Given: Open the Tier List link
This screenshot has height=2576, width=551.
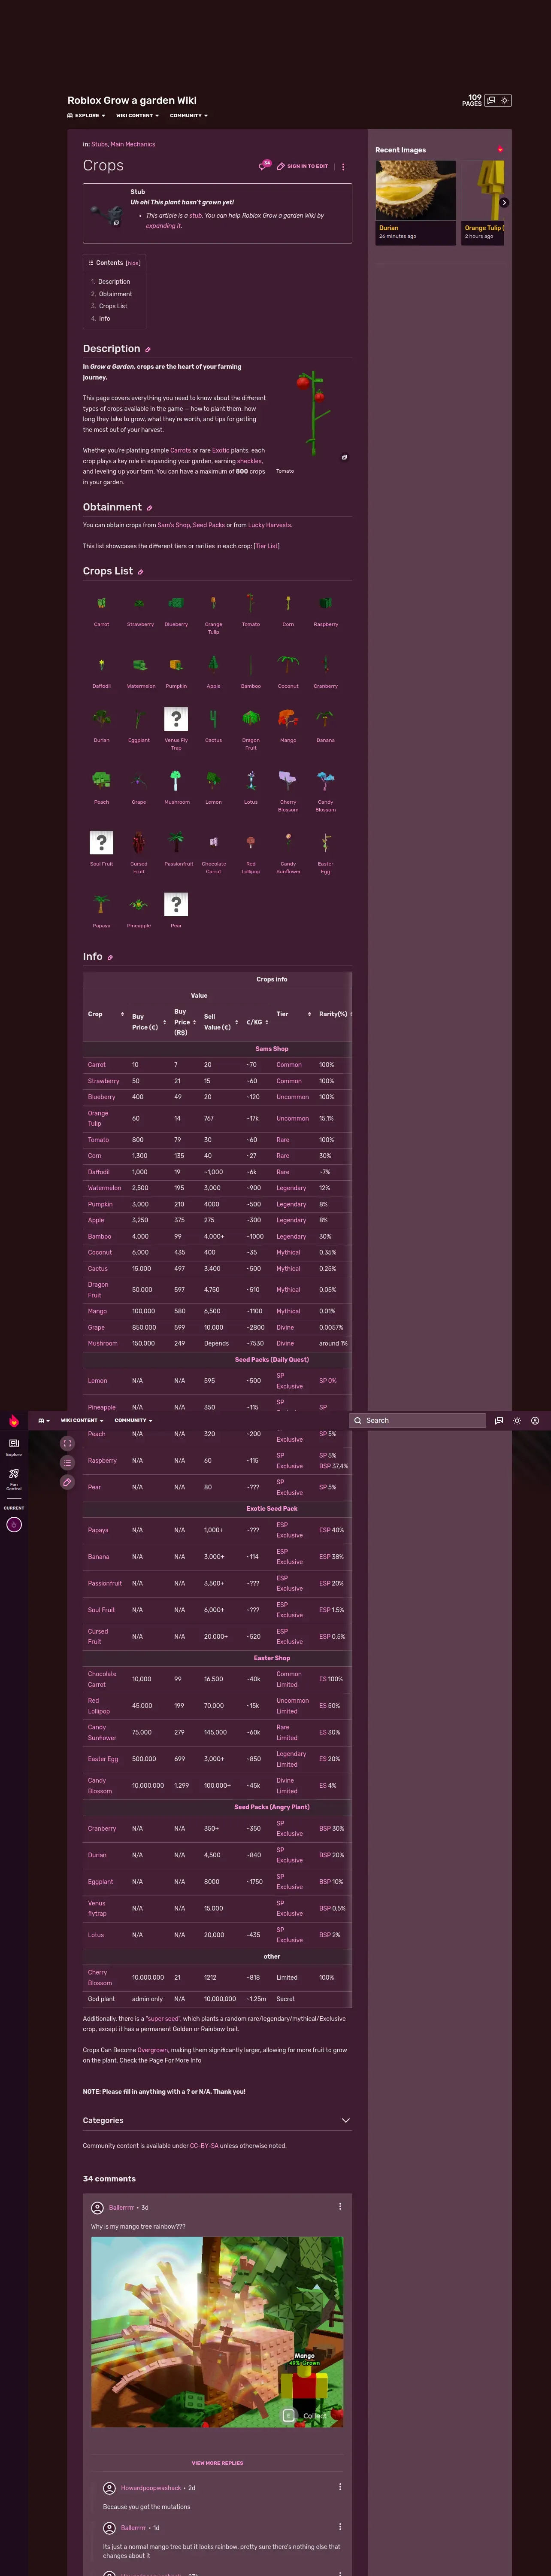Looking at the screenshot, I should pos(266,546).
